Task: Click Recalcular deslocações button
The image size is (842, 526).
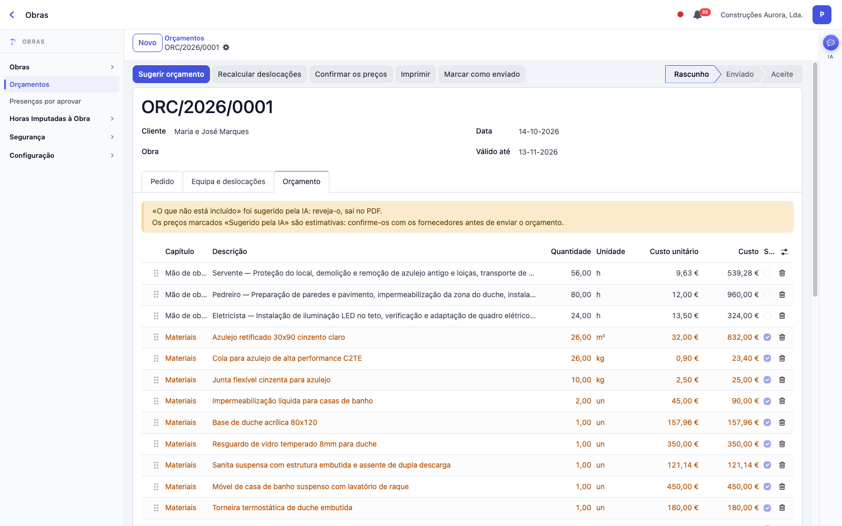Action: (x=259, y=74)
